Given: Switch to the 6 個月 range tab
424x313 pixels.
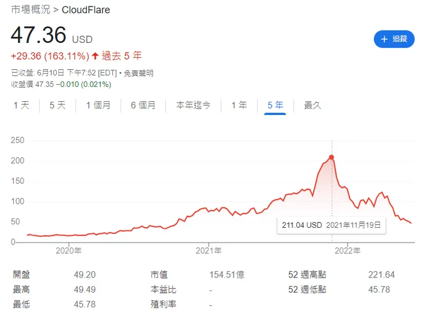Looking at the screenshot, I should (x=143, y=105).
